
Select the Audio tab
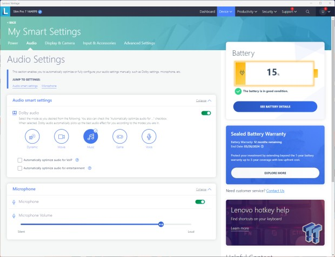coord(31,43)
